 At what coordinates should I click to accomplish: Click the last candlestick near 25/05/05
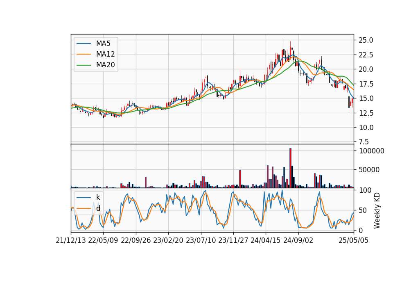352,103
